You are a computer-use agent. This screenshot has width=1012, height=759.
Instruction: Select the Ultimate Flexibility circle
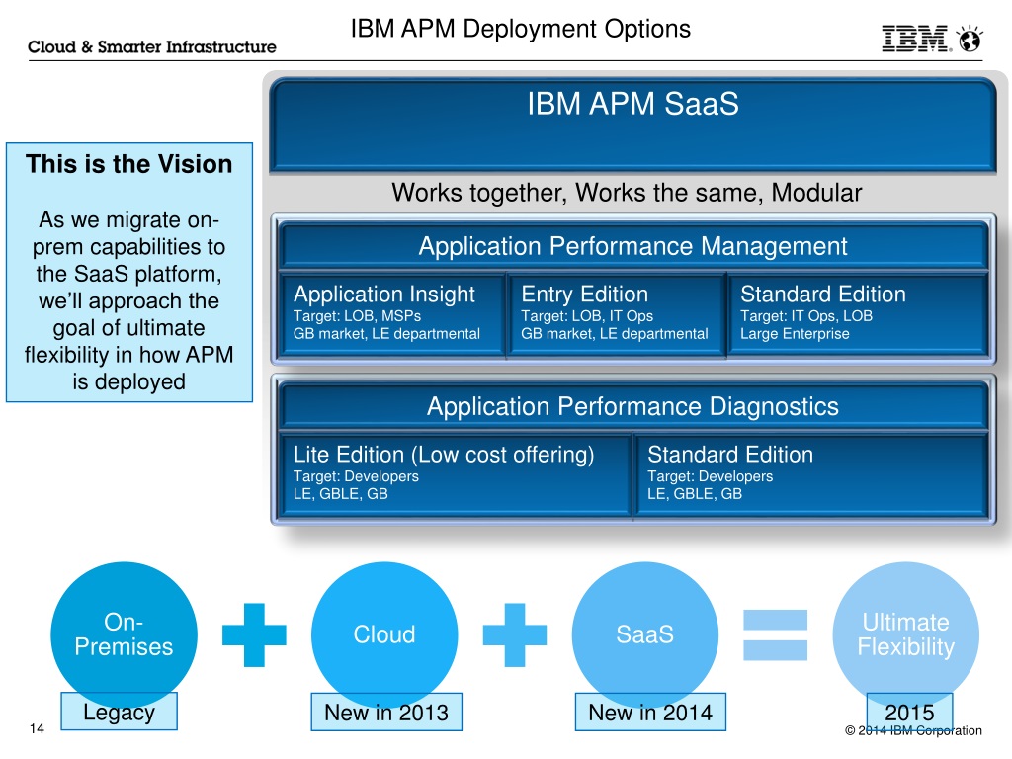point(906,635)
